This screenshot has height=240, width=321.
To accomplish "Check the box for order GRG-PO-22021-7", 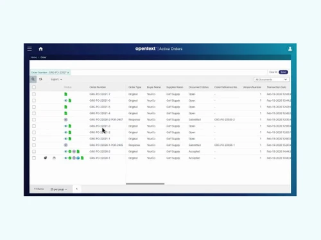I will tap(34, 94).
